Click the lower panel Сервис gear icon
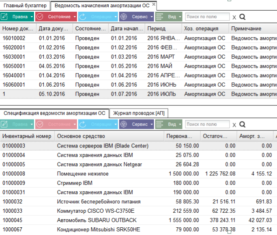The image size is (277, 235). click(124, 124)
